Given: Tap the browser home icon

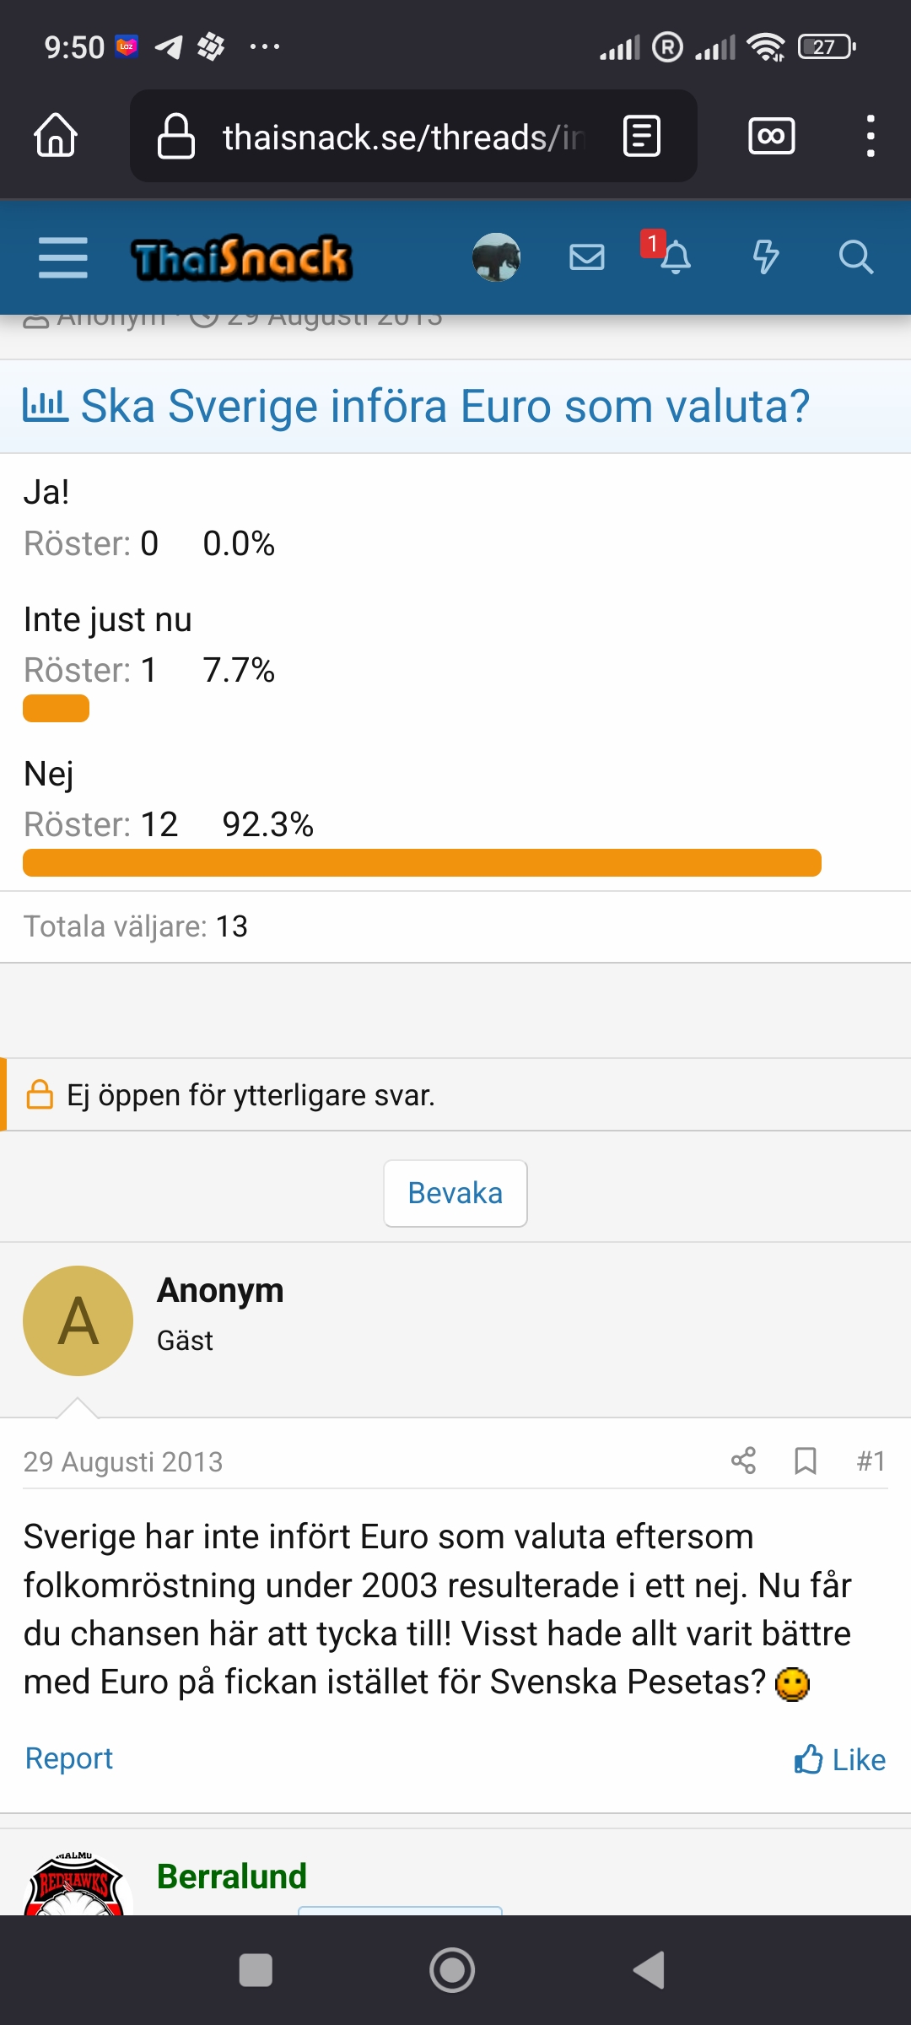Looking at the screenshot, I should [x=56, y=136].
